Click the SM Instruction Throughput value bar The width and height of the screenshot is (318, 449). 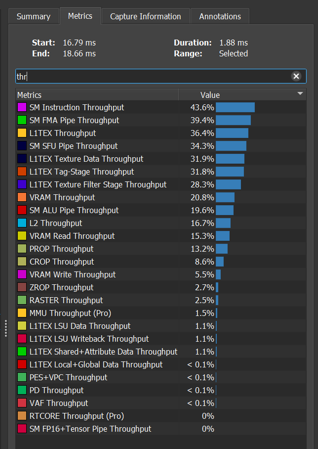(235, 107)
